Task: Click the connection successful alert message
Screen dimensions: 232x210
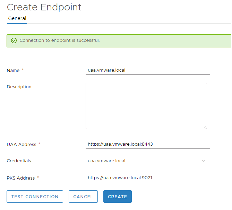Action: 60,40
